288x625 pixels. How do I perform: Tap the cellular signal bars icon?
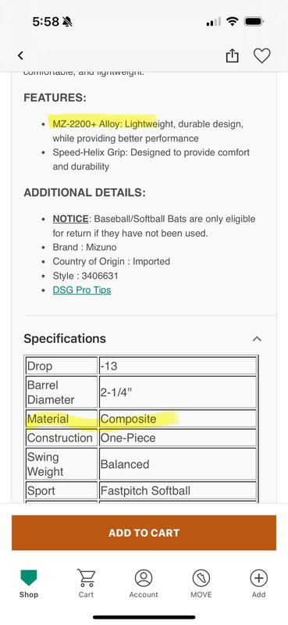point(214,22)
